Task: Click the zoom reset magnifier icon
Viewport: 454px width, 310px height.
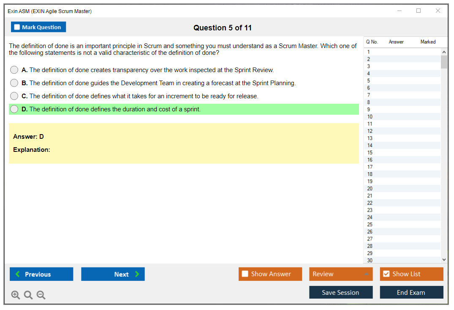Action: pyautogui.click(x=28, y=295)
